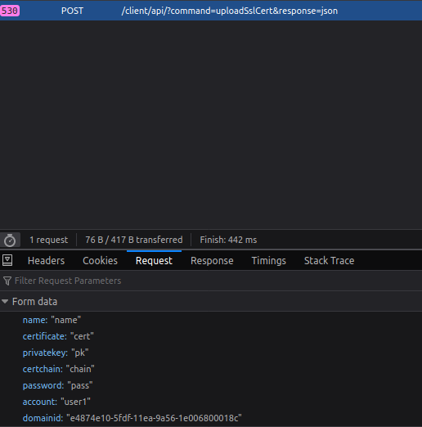The width and height of the screenshot is (422, 427).
Task: Click "76 B / 417 B transferred" summary
Action: pyautogui.click(x=134, y=240)
